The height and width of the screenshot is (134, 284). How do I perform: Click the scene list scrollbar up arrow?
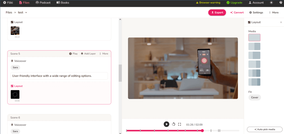pos(120,19)
